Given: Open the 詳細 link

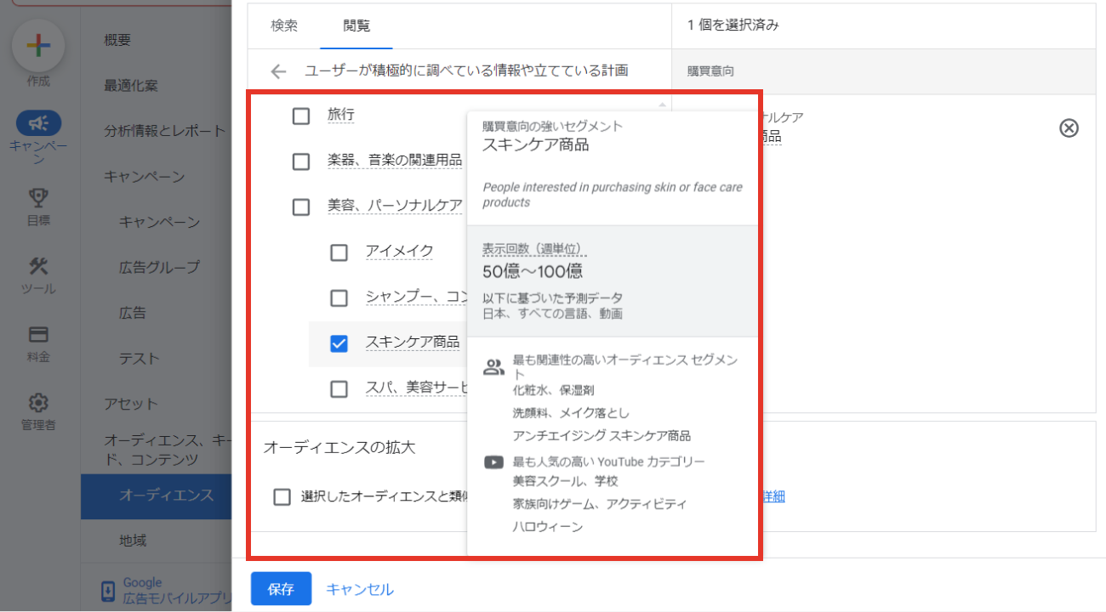Looking at the screenshot, I should click(772, 496).
